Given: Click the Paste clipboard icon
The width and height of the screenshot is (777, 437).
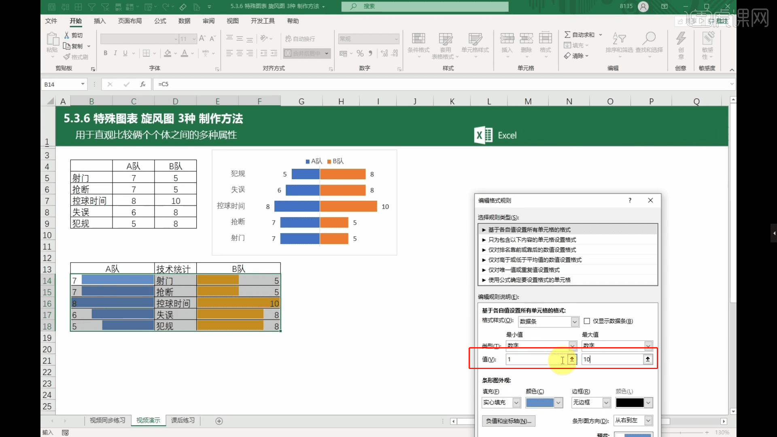Looking at the screenshot, I should tap(52, 39).
